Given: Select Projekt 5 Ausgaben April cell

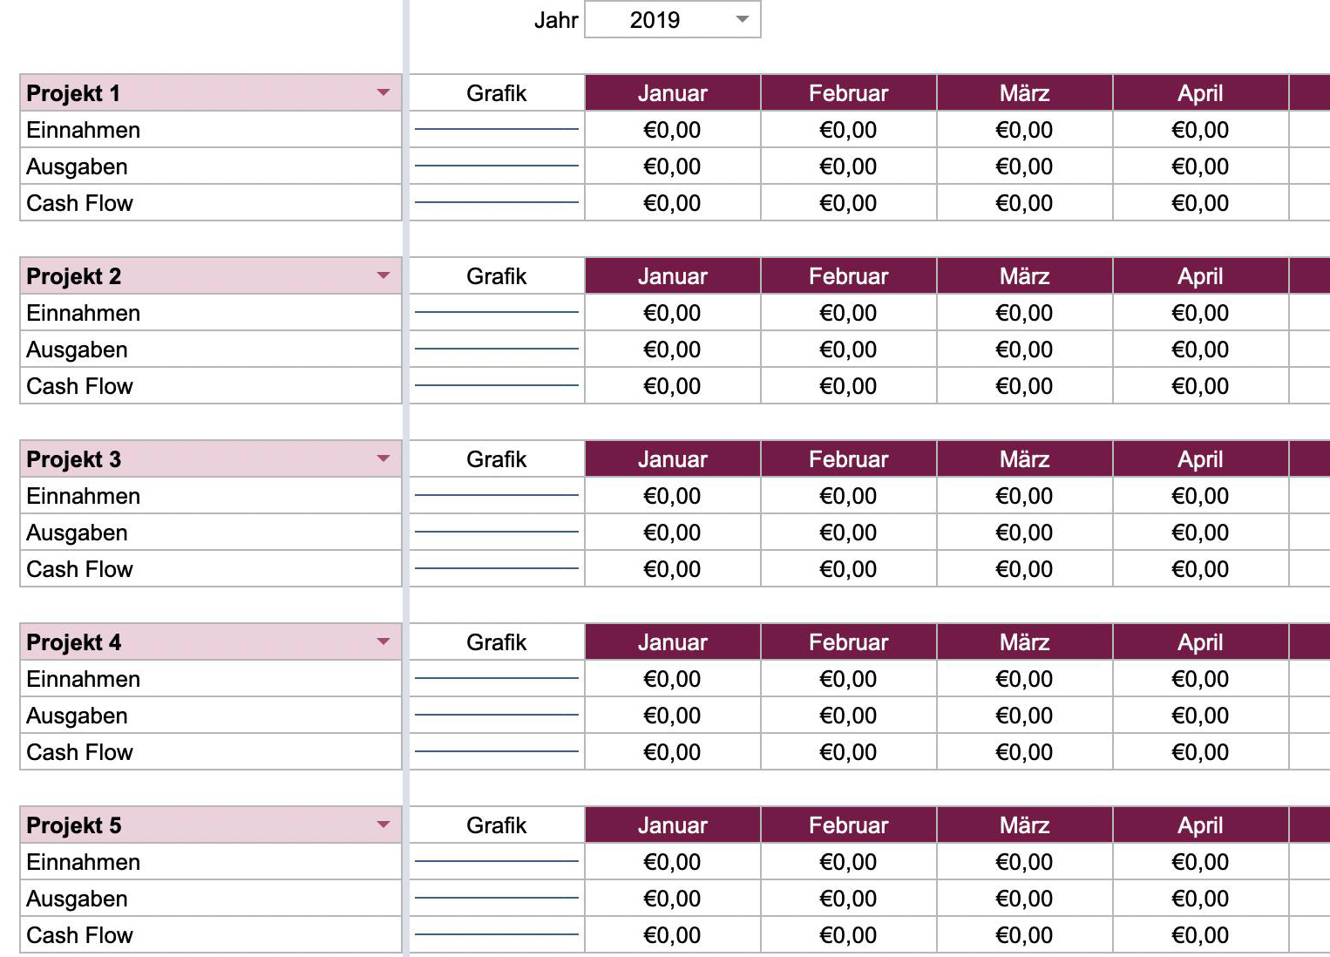Looking at the screenshot, I should (x=1201, y=898).
